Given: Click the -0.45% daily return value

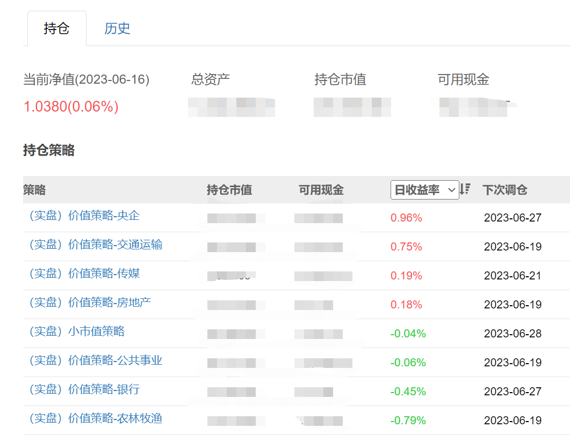Looking at the screenshot, I should point(408,392).
